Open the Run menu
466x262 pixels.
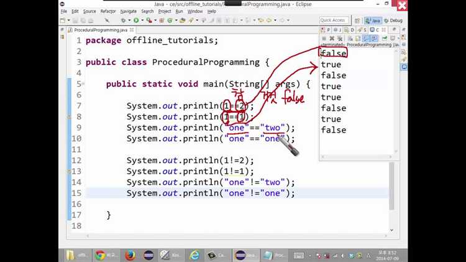pyautogui.click(x=179, y=11)
